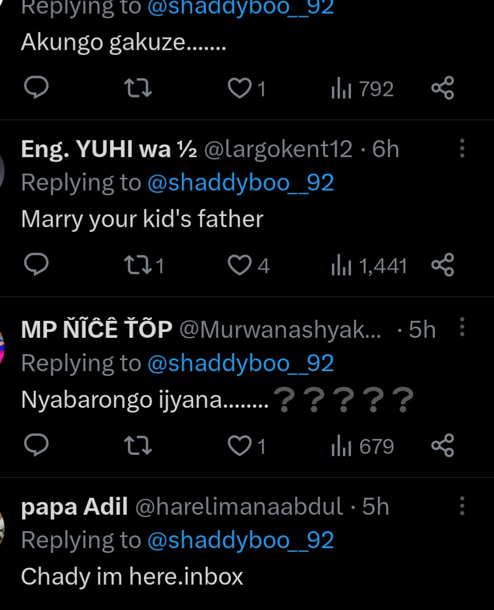Open more options for MP ŇĨĈÊ ŤÕP's reply

462,328
